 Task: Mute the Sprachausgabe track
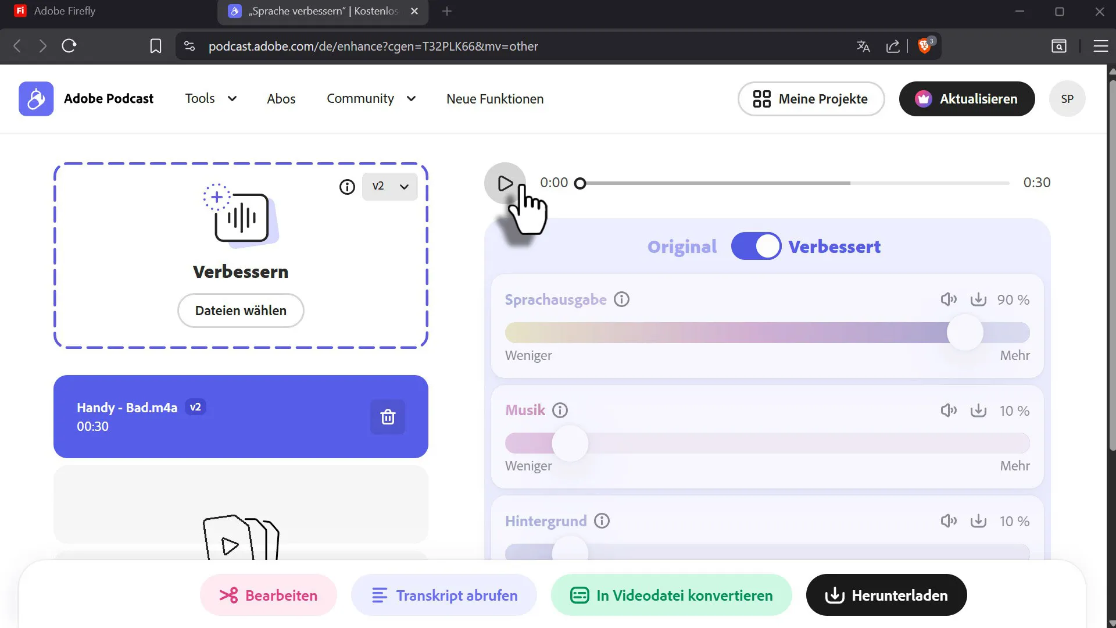tap(949, 299)
